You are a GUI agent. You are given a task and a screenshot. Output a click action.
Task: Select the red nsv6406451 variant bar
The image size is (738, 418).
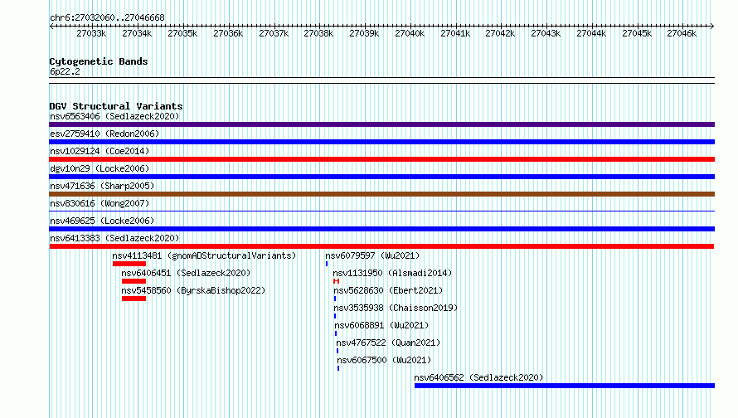coord(134,281)
